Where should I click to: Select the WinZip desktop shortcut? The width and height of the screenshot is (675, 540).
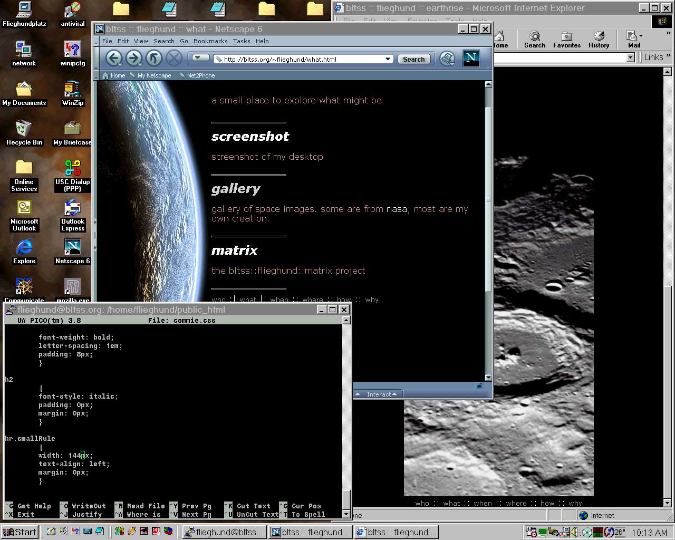tap(73, 93)
